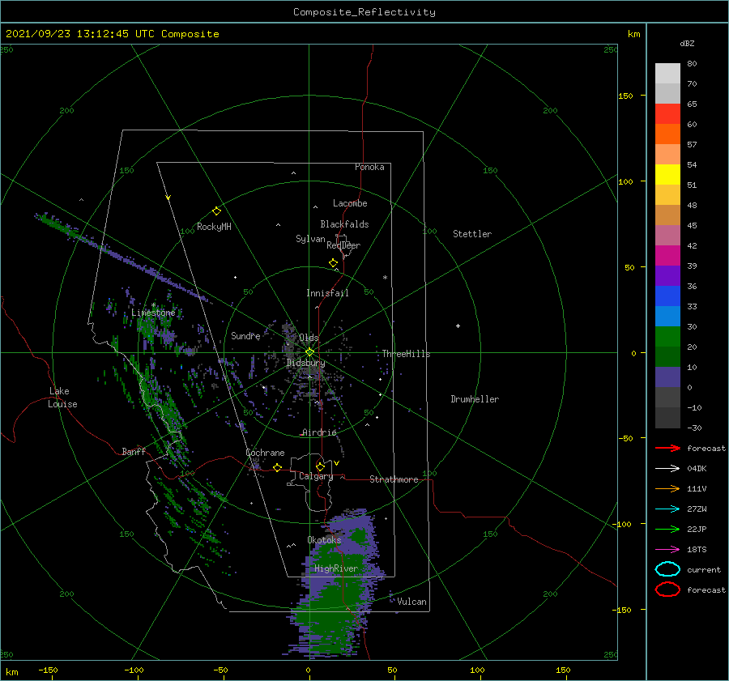
Task: Pick the green 22JP arrow legend icon
Action: click(x=667, y=529)
